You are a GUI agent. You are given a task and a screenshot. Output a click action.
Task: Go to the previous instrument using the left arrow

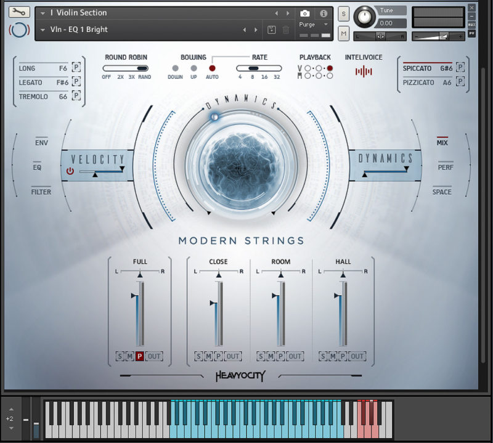(276, 13)
